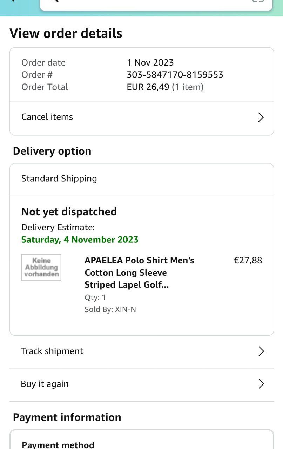
Task: Open the Cancel items option
Action: pyautogui.click(x=47, y=117)
